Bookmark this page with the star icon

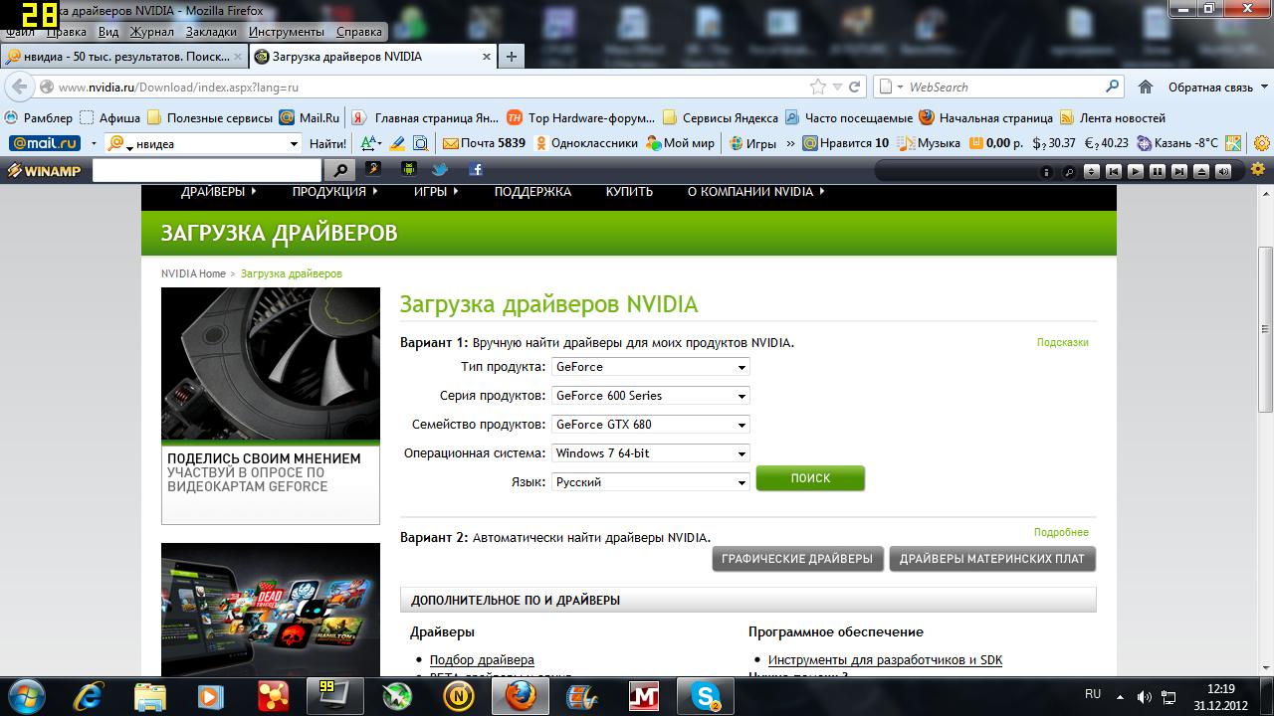coord(818,87)
